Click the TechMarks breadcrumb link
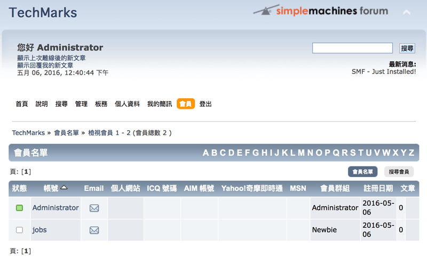Image resolution: width=427 pixels, height=263 pixels. (28, 133)
